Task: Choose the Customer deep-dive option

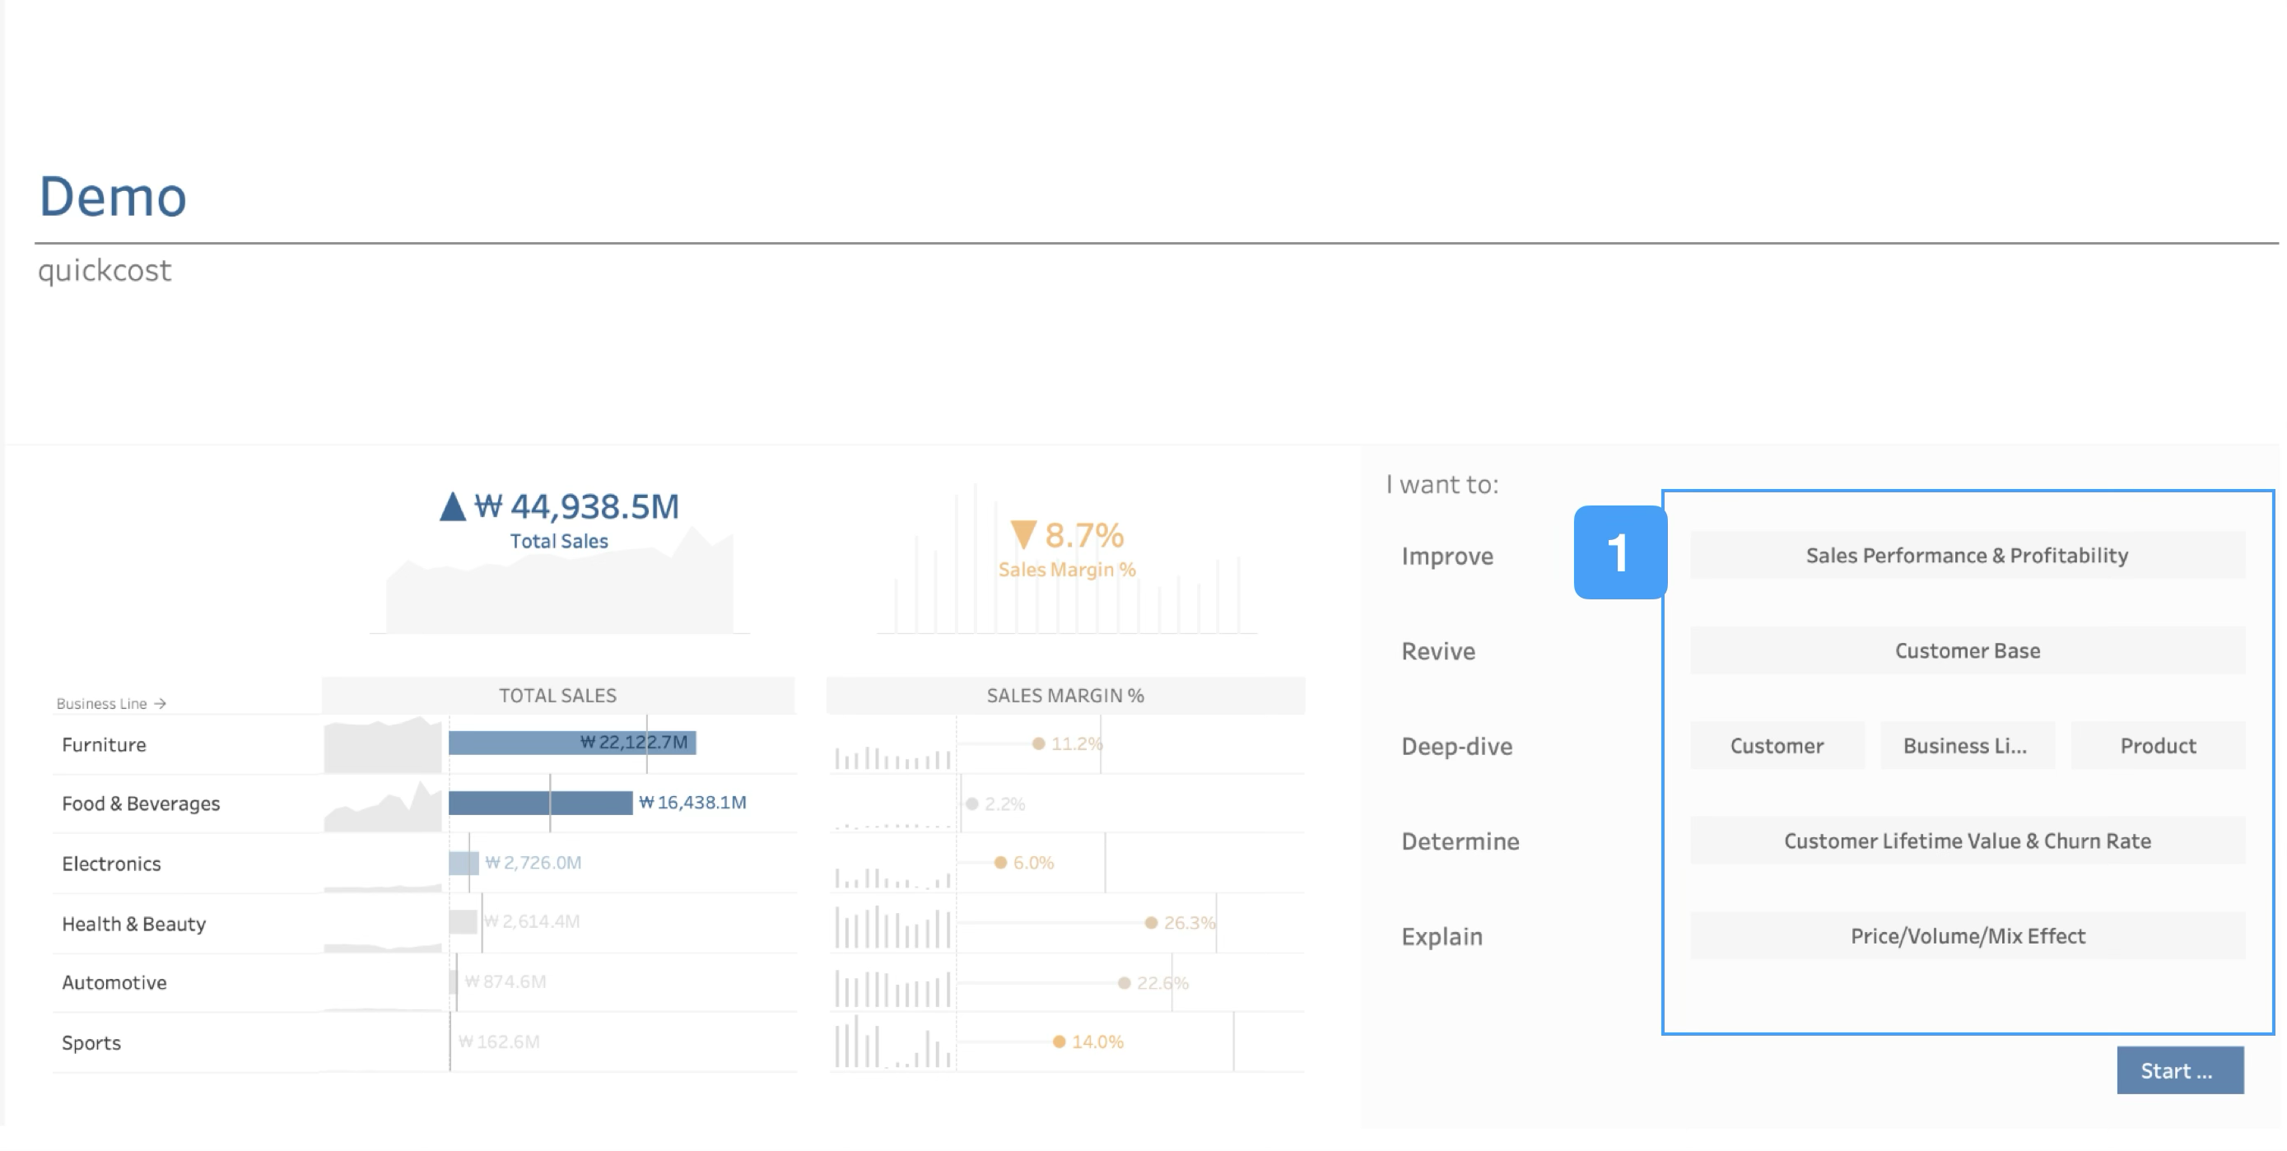Action: [x=1777, y=746]
